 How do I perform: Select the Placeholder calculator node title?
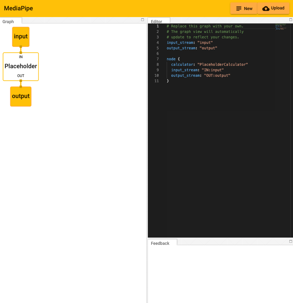click(21, 66)
